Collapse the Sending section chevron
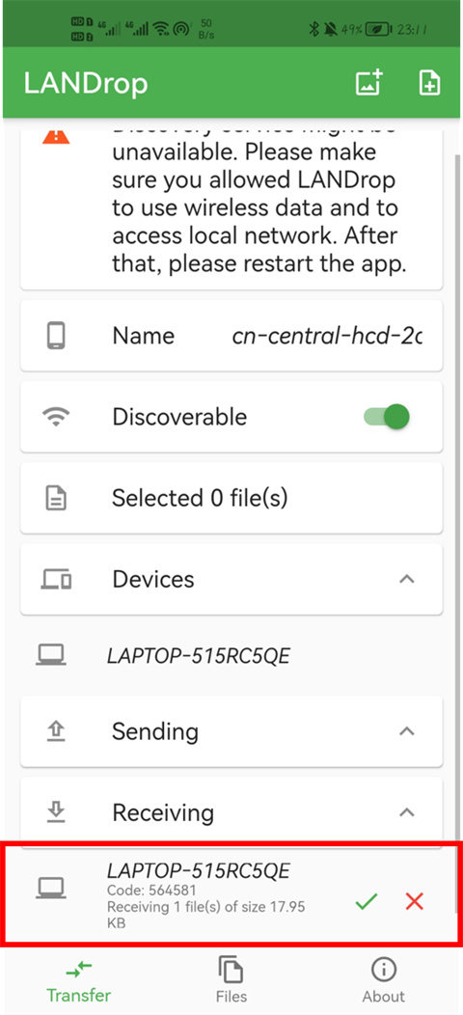The height and width of the screenshot is (1015, 463). click(x=407, y=731)
